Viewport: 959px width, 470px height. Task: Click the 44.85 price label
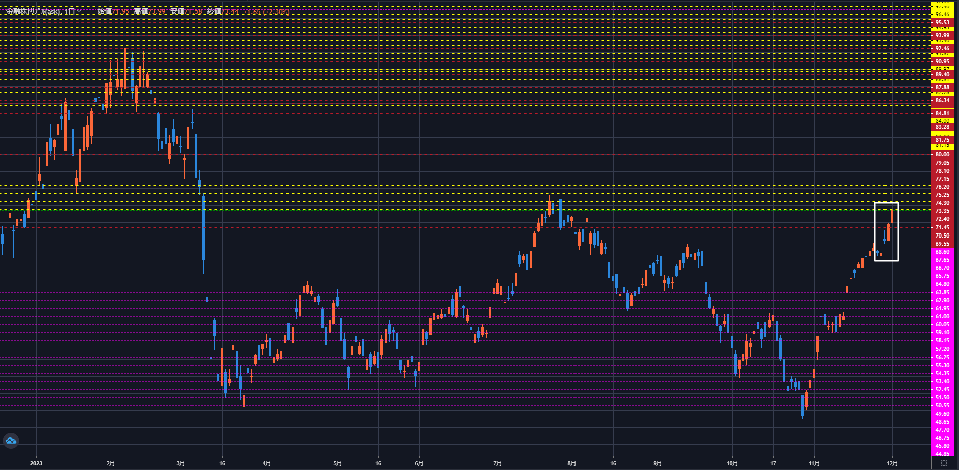[x=942, y=454]
